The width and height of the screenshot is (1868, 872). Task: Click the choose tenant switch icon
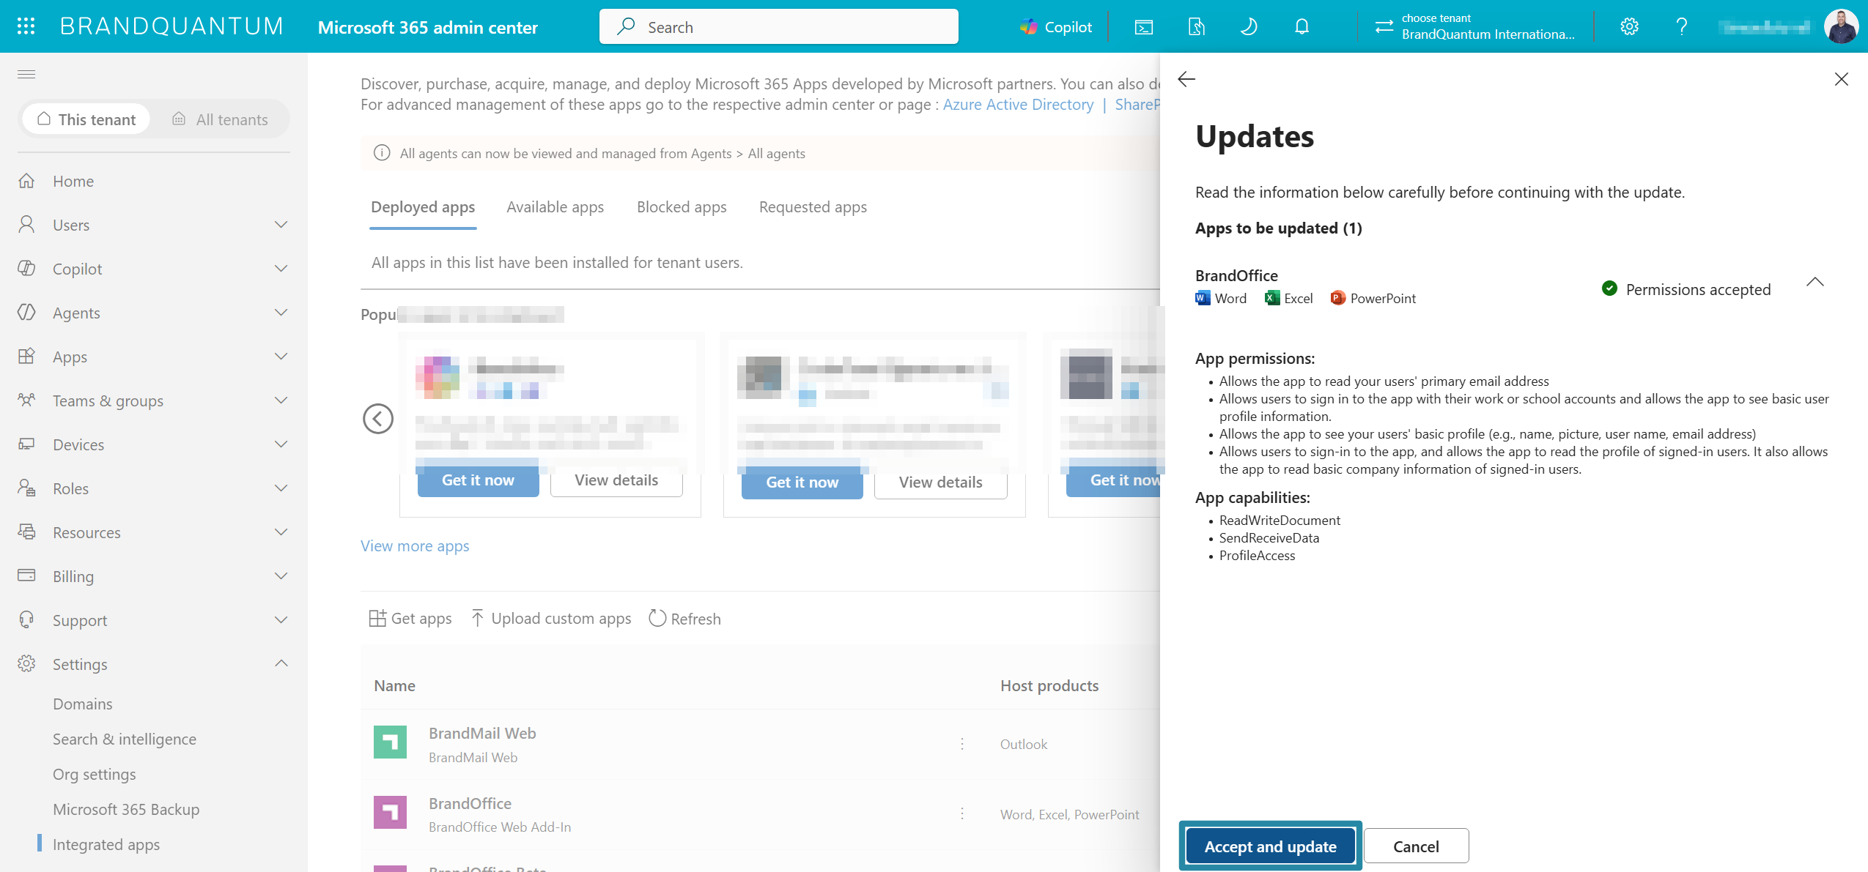(1384, 27)
